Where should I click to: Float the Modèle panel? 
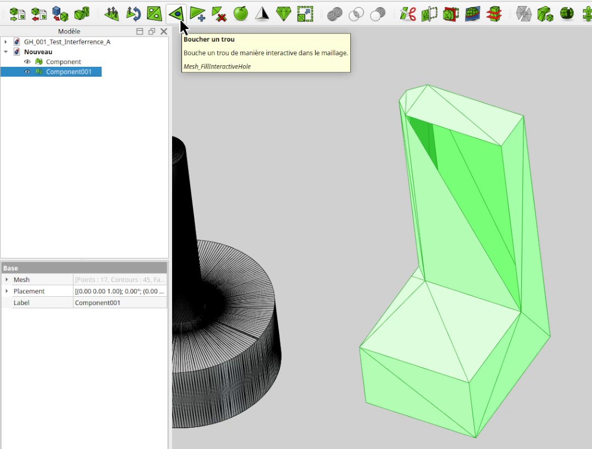[152, 31]
